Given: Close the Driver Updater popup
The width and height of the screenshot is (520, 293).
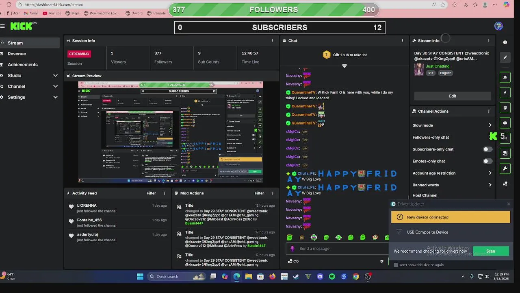Looking at the screenshot, I should tap(508, 204).
